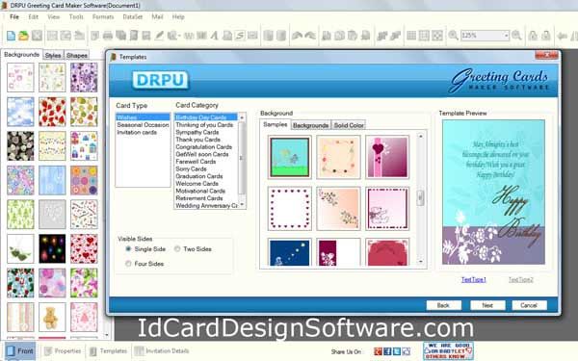
Task: Select the teddy bear background thumbnail
Action: coord(52,317)
